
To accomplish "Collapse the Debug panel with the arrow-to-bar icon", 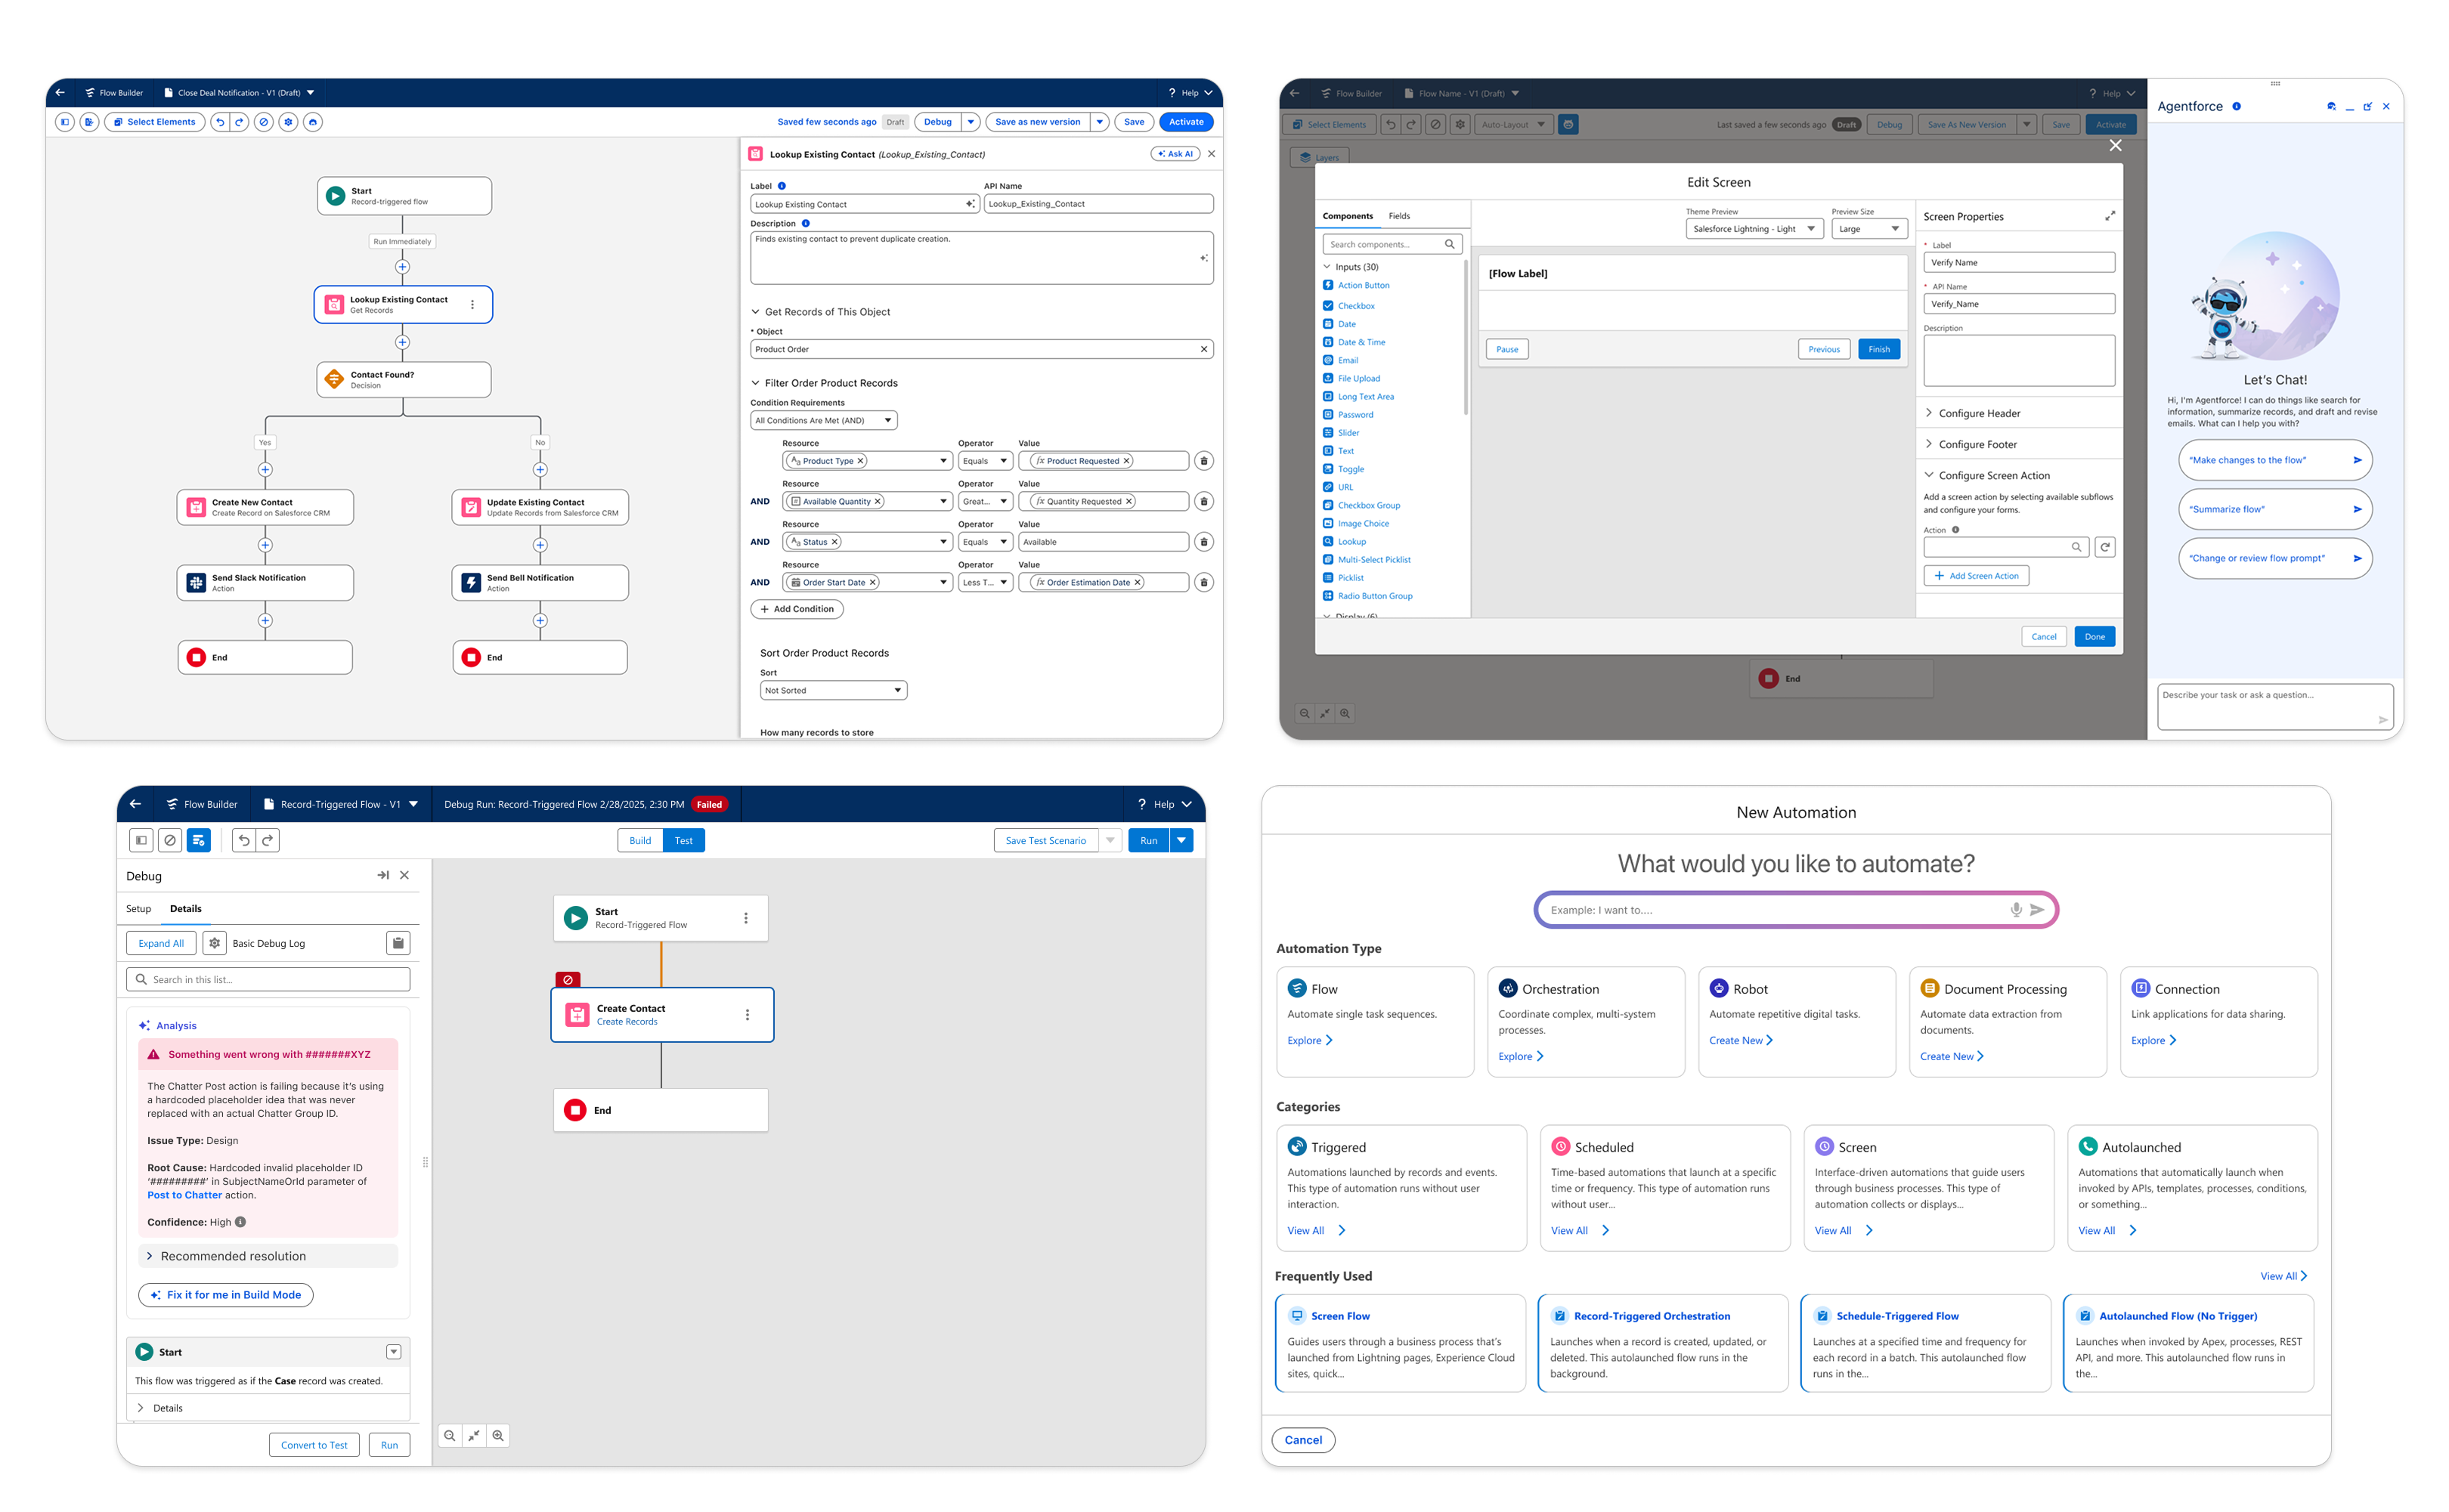I will (x=383, y=875).
